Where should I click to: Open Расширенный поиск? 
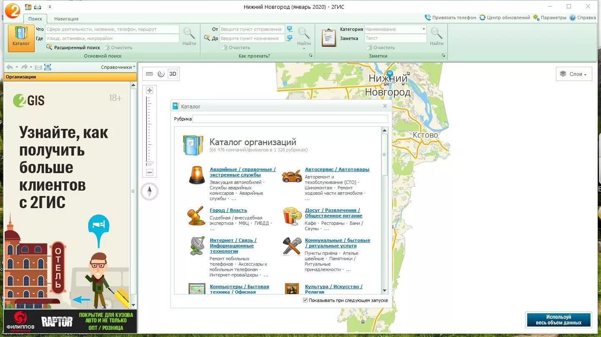(73, 48)
